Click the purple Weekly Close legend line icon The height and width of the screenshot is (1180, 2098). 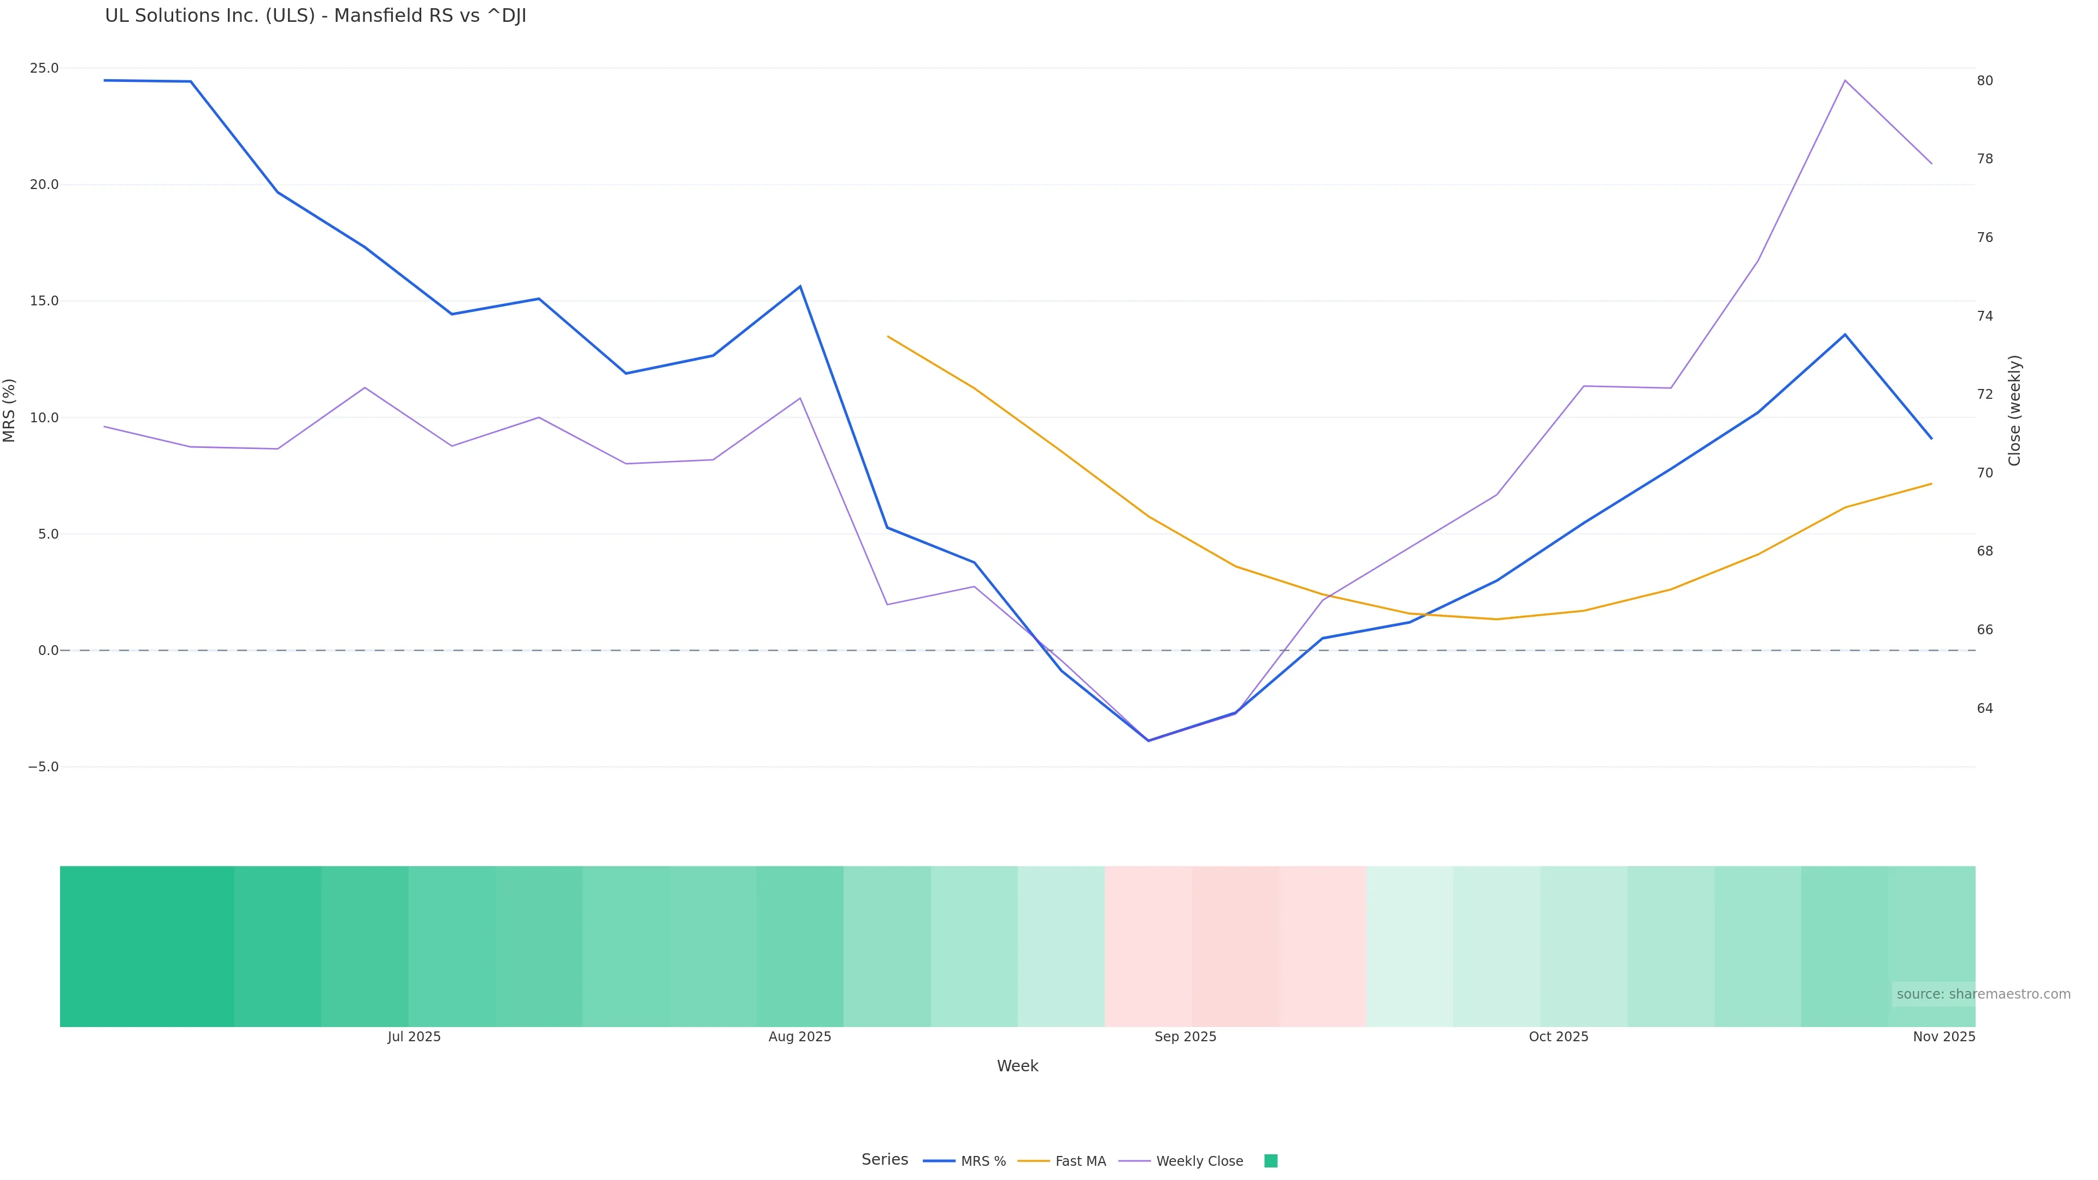[1135, 1161]
